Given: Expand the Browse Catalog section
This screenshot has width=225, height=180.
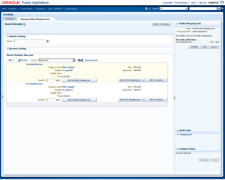Looking at the screenshot, I should (8, 49).
